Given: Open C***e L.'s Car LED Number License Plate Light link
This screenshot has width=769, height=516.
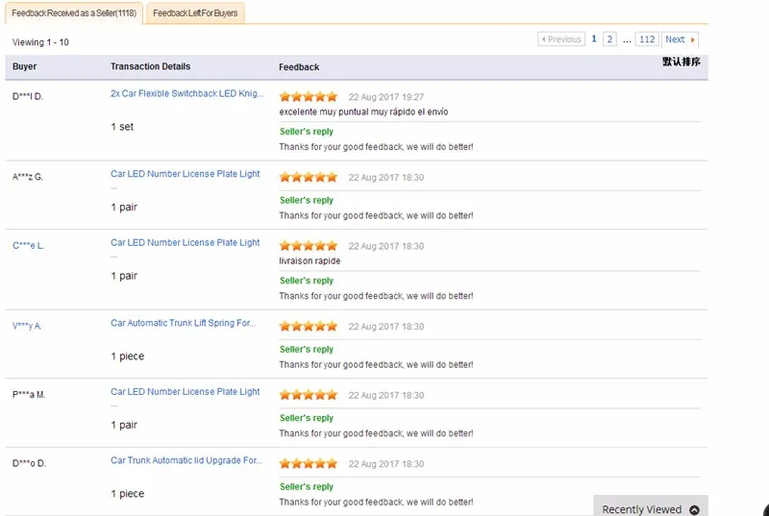Looking at the screenshot, I should (185, 242).
